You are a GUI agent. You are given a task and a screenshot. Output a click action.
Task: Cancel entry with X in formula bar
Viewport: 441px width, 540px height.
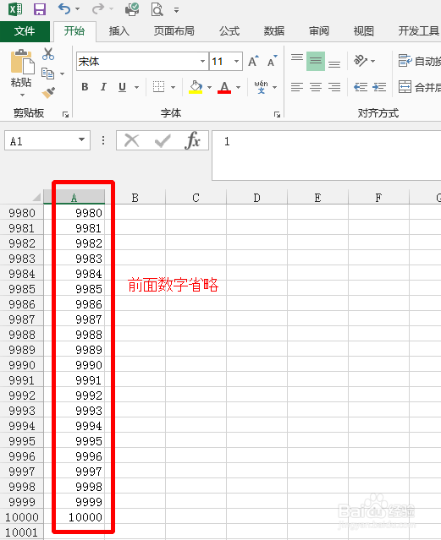pos(131,140)
